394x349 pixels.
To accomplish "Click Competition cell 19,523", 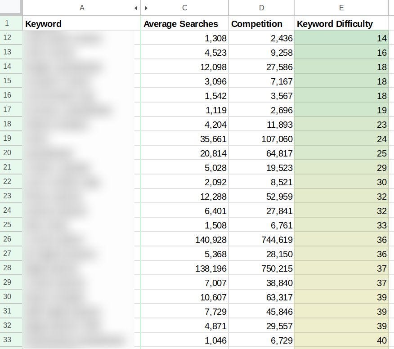I will click(261, 167).
